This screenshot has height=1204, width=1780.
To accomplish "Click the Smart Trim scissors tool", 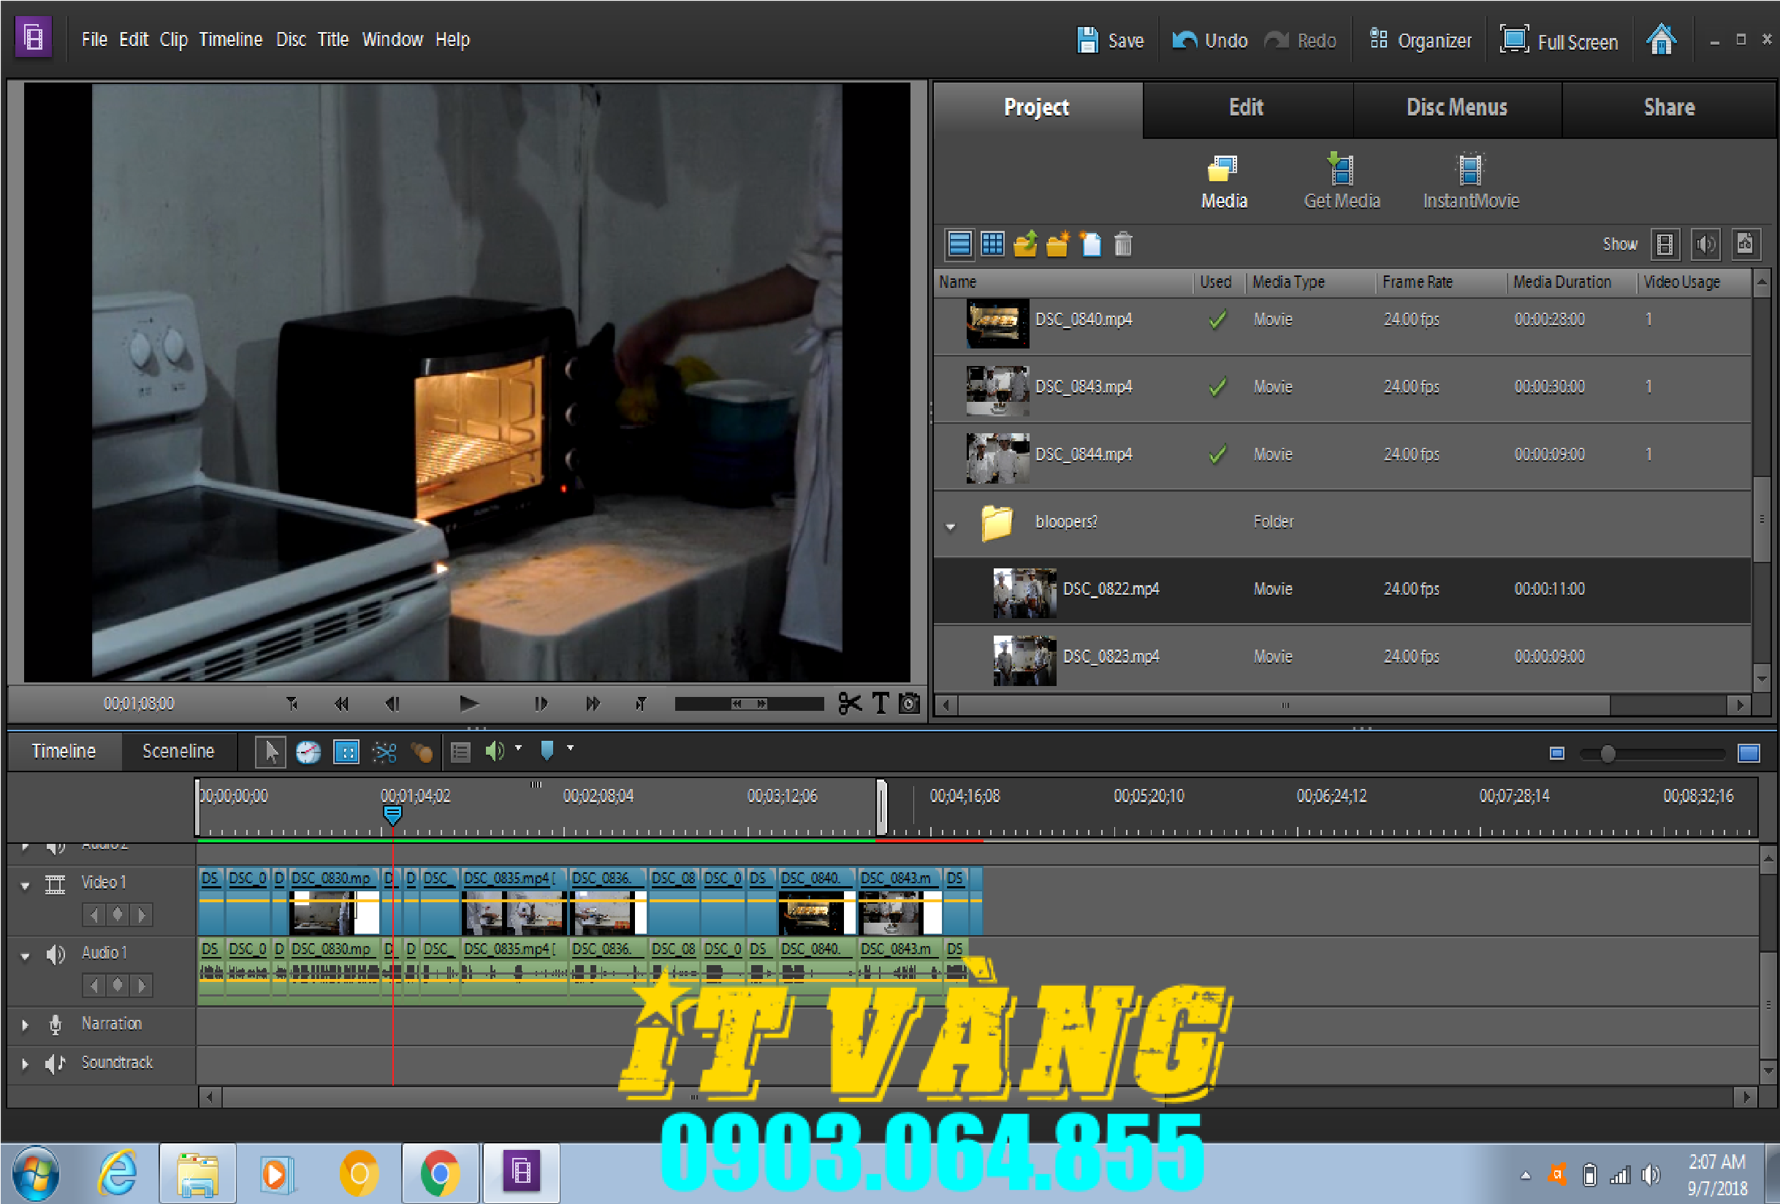I will pyautogui.click(x=384, y=752).
